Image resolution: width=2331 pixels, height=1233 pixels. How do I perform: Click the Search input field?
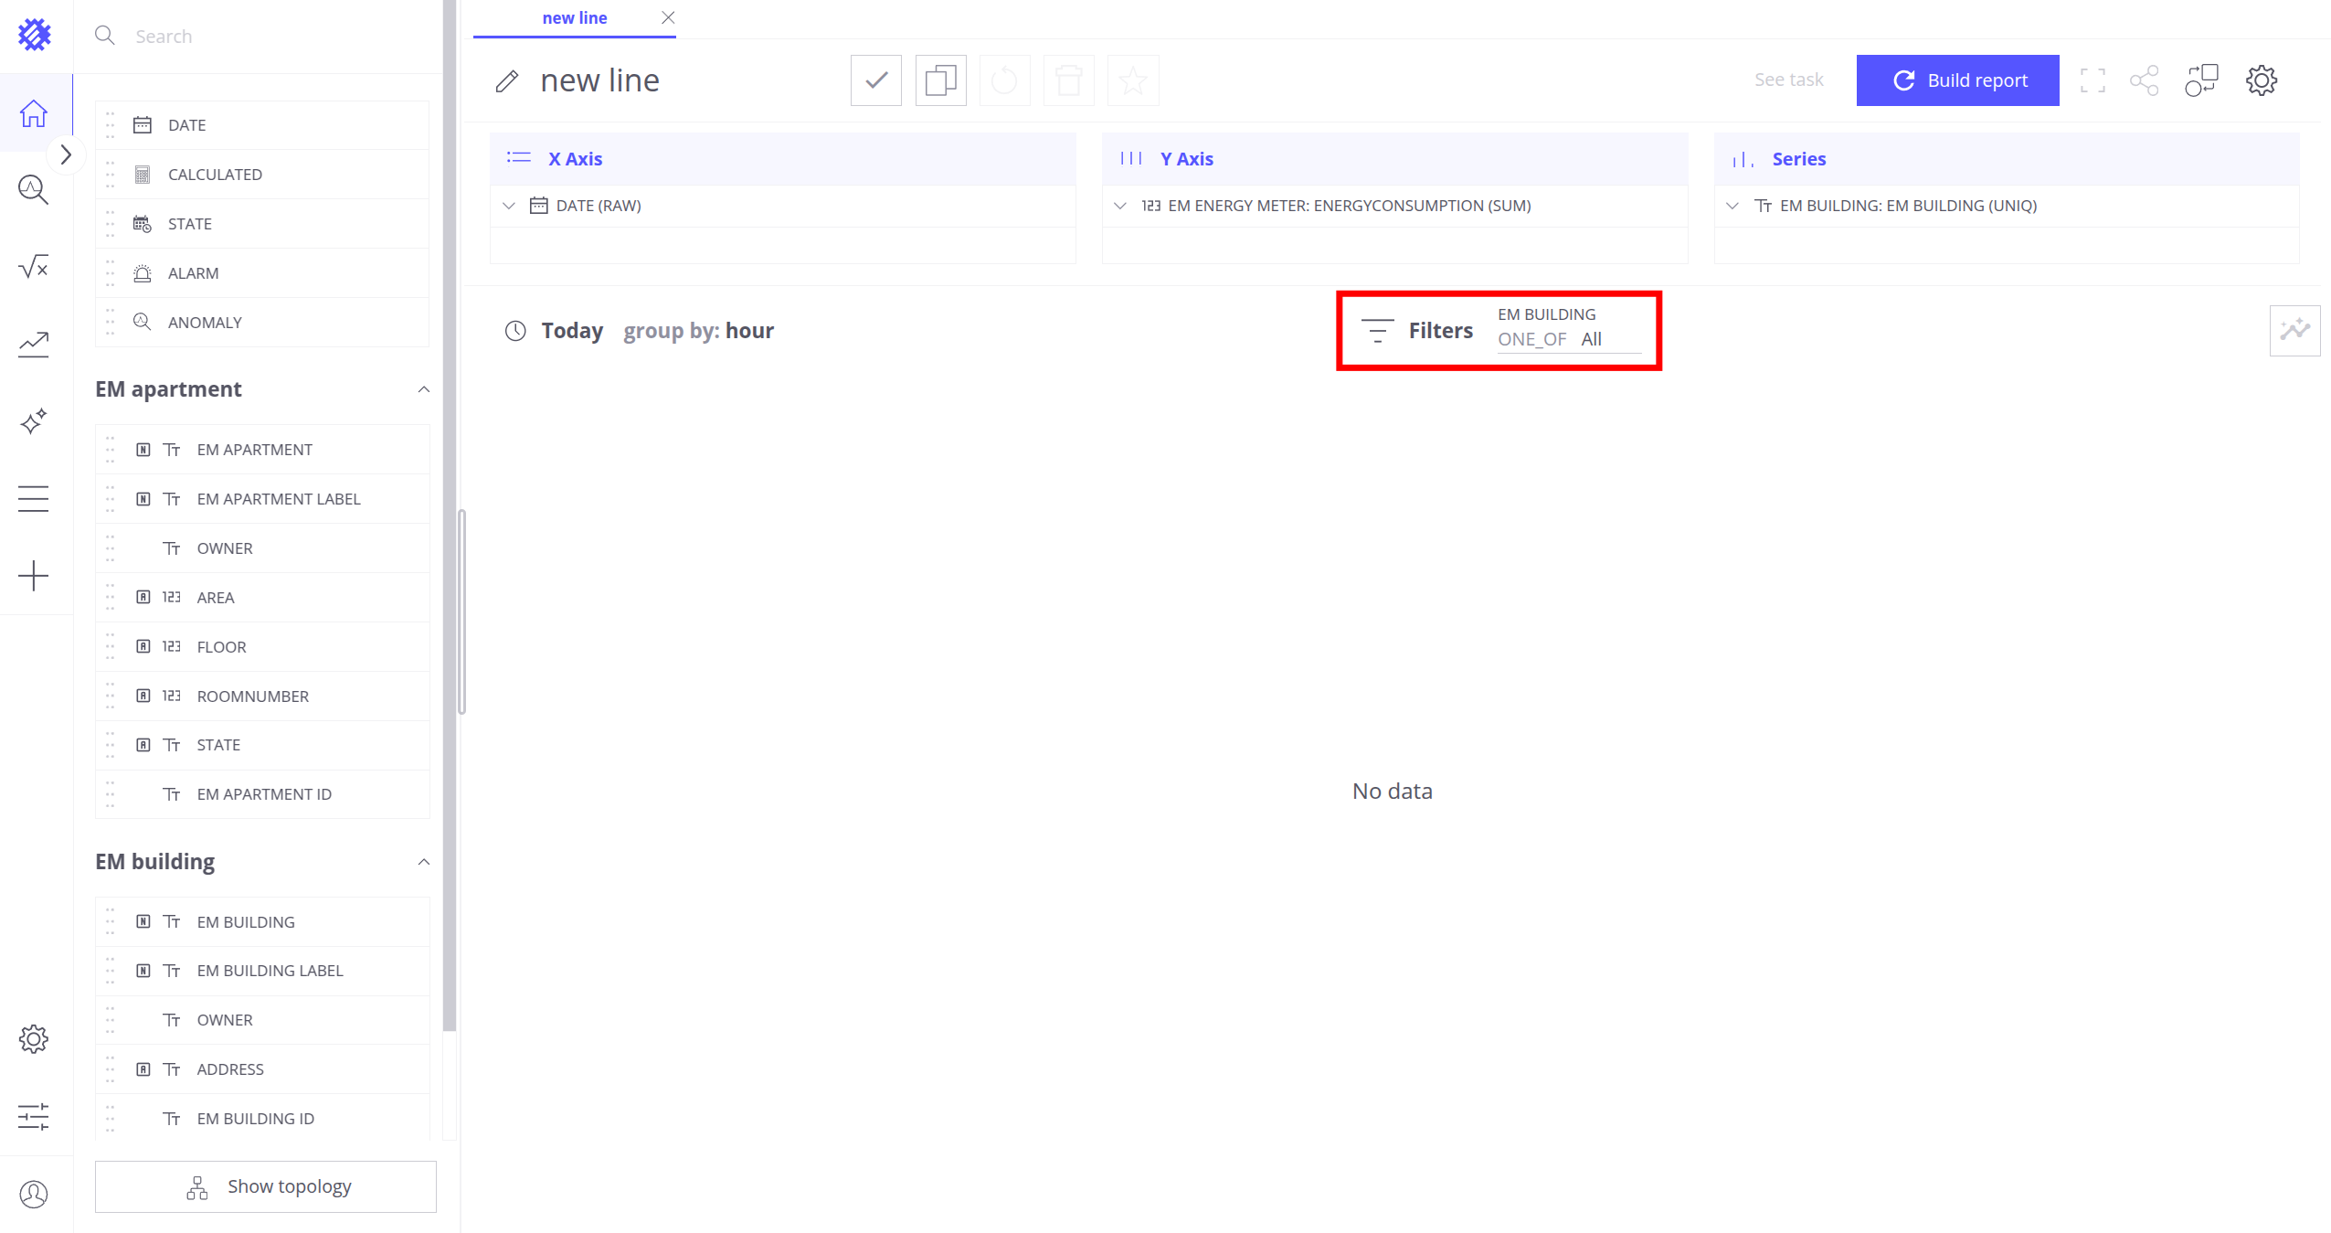(274, 37)
